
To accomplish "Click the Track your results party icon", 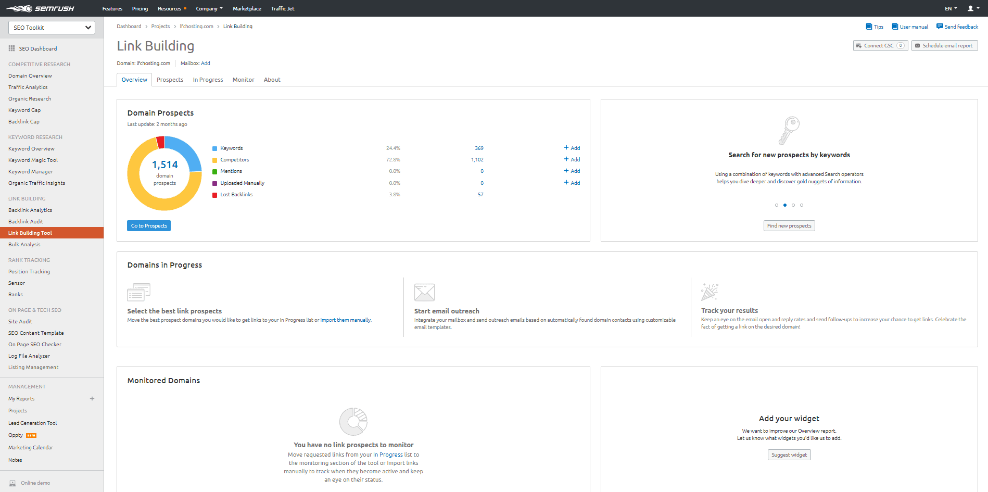I will click(x=710, y=292).
